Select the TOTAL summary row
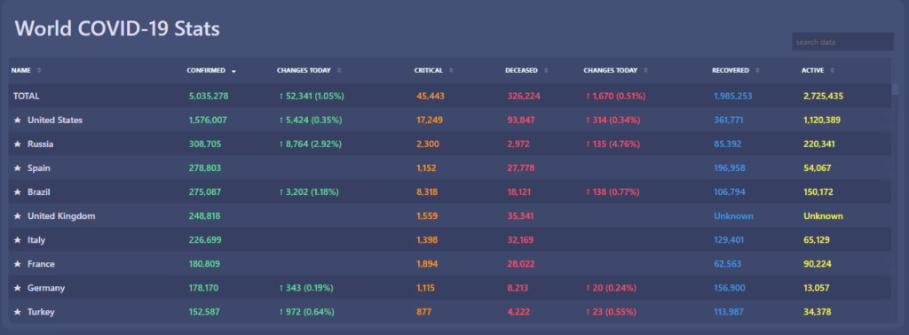Screen dimensions: 909x335 coord(450,96)
